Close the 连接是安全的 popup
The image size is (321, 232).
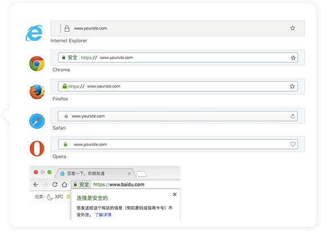coord(175,194)
